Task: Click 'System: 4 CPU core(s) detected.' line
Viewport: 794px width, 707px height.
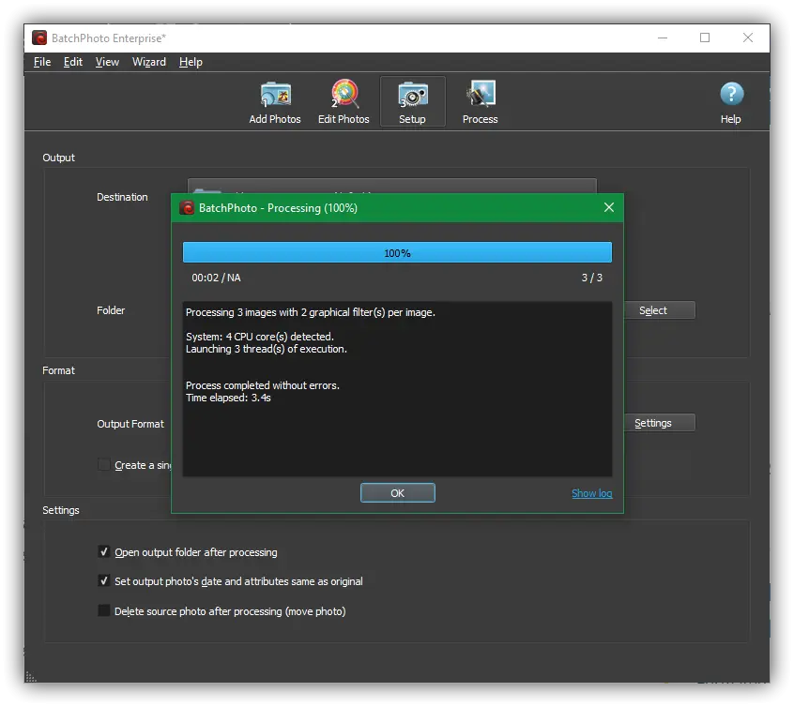Action: (259, 337)
